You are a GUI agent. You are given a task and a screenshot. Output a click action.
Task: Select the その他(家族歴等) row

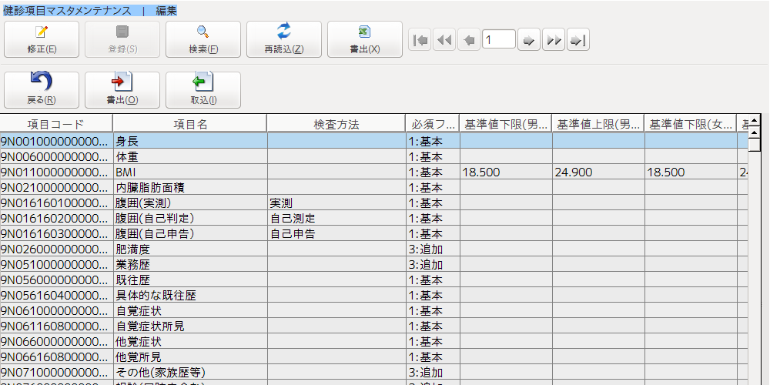pyautogui.click(x=373, y=372)
